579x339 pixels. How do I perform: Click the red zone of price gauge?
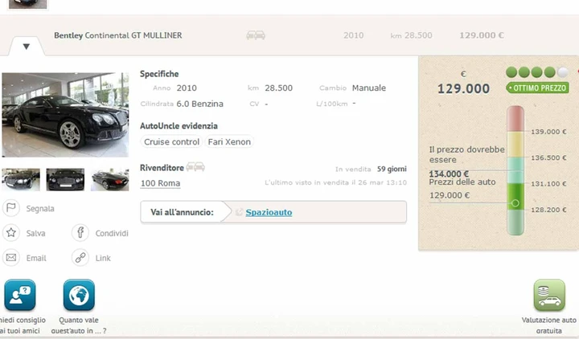click(515, 119)
